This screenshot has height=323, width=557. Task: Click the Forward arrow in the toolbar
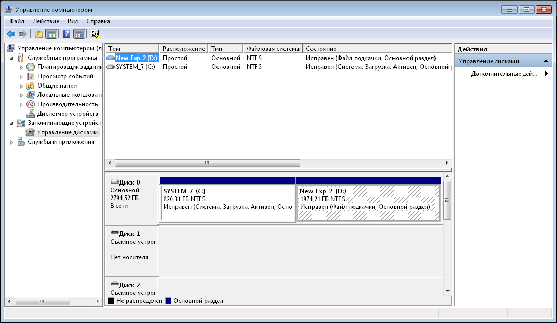[22, 34]
